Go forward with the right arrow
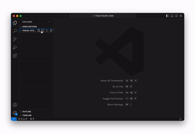Viewport: 195px width, 134px height. [66, 16]
